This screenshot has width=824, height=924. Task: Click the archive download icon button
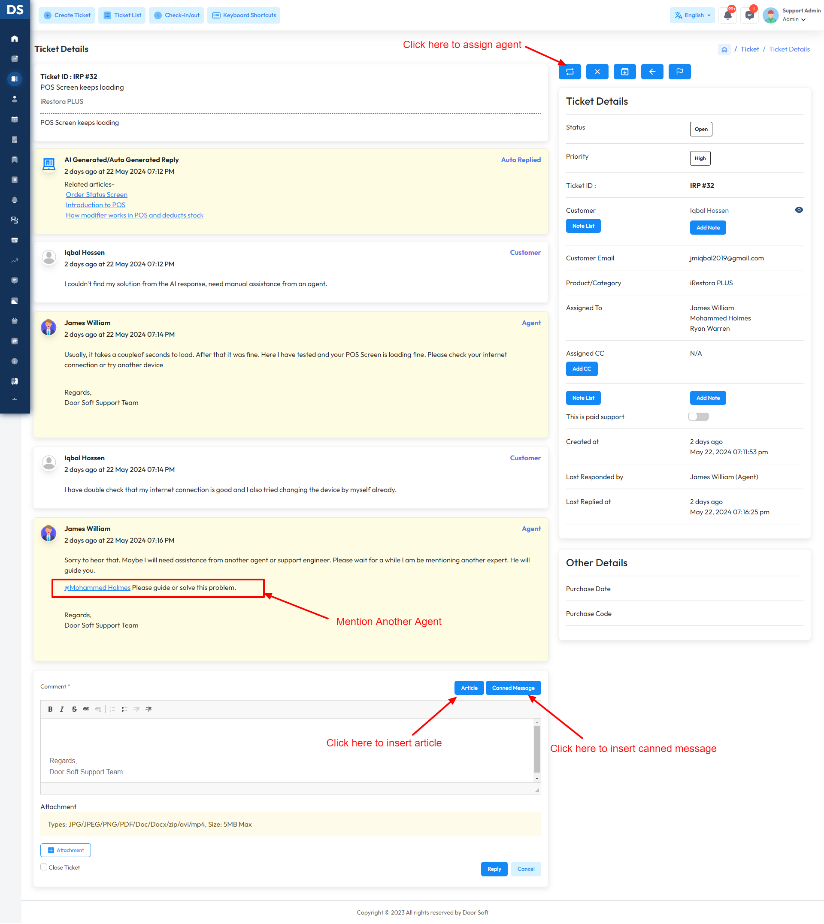coord(625,72)
